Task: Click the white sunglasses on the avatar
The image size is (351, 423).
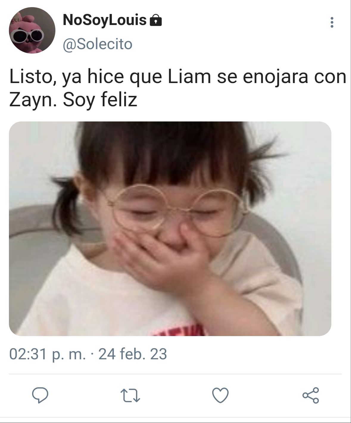Action: 28,35
